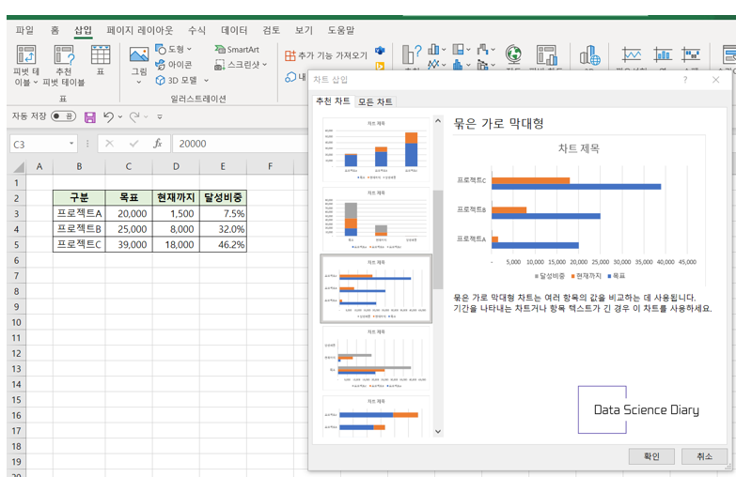Choose the second stacked column chart with gray bars
Image resolution: width=736 pixels, height=477 pixels.
point(376,219)
